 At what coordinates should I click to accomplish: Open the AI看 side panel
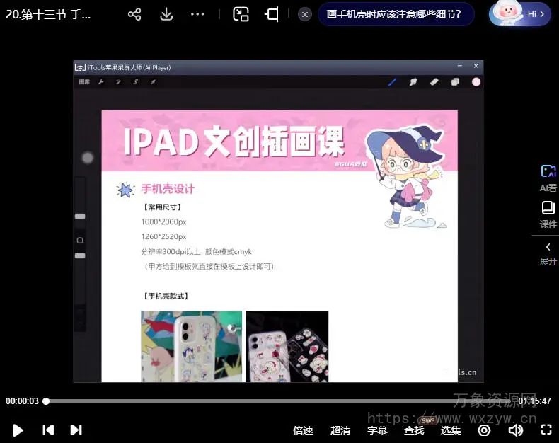point(548,178)
